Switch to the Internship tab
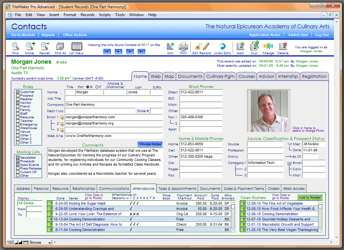 click(288, 77)
